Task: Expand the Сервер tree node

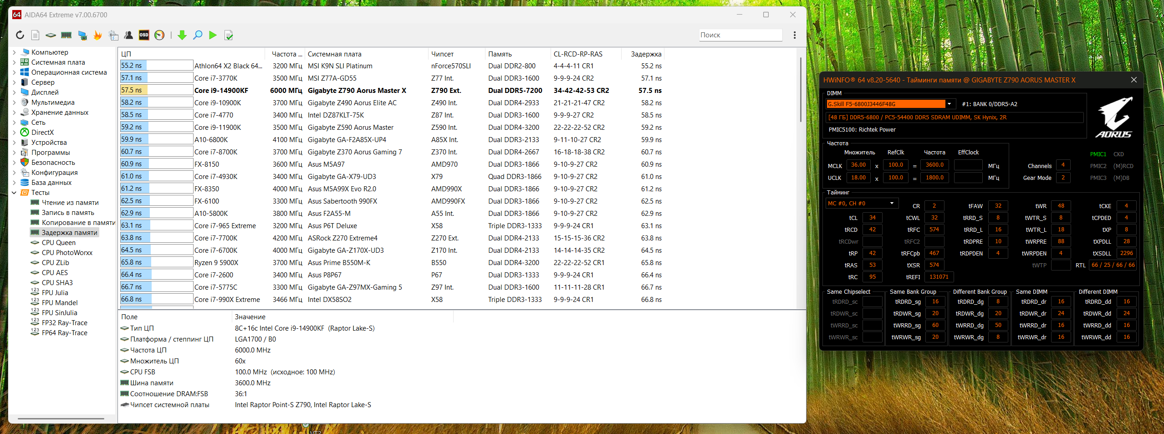Action: (14, 82)
